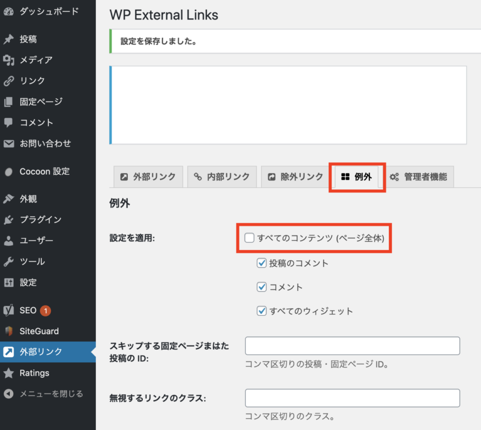Click the Yoast SEO icon in sidebar
Screen dimensions: 481x430
point(8,310)
